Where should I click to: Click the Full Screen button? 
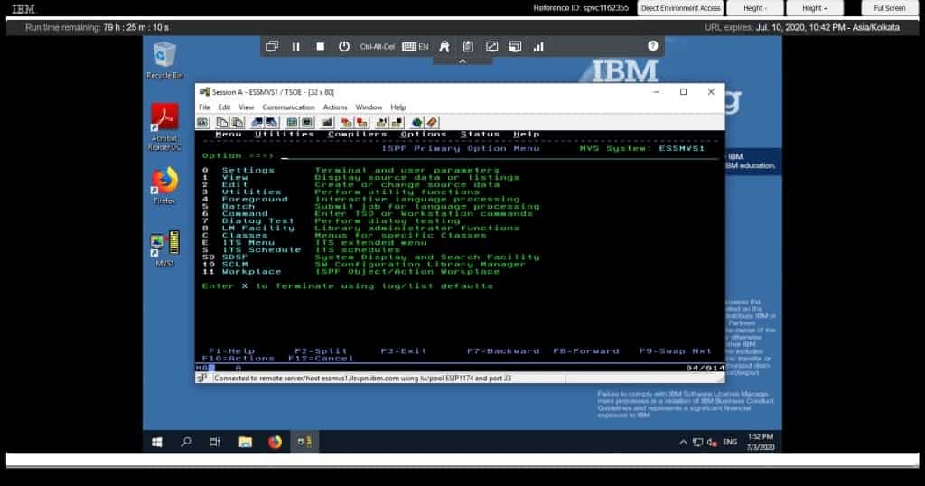[890, 8]
